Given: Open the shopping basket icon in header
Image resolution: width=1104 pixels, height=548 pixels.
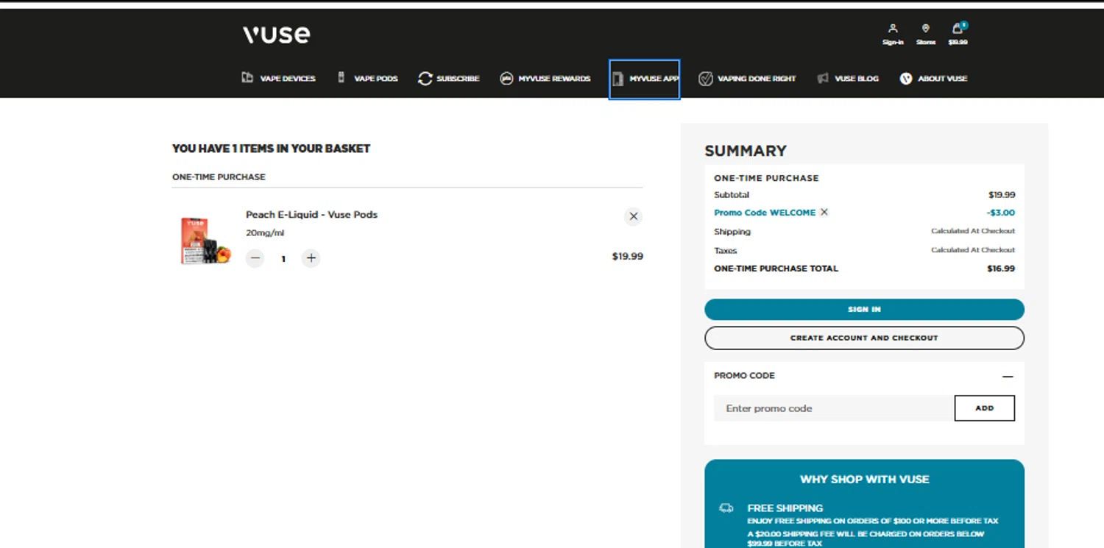Looking at the screenshot, I should coord(958,29).
